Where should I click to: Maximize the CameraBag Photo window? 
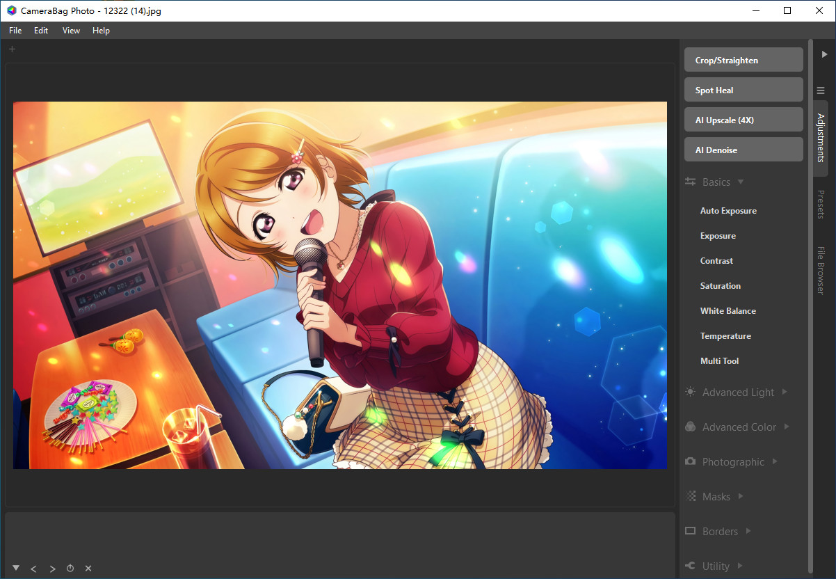coord(787,10)
